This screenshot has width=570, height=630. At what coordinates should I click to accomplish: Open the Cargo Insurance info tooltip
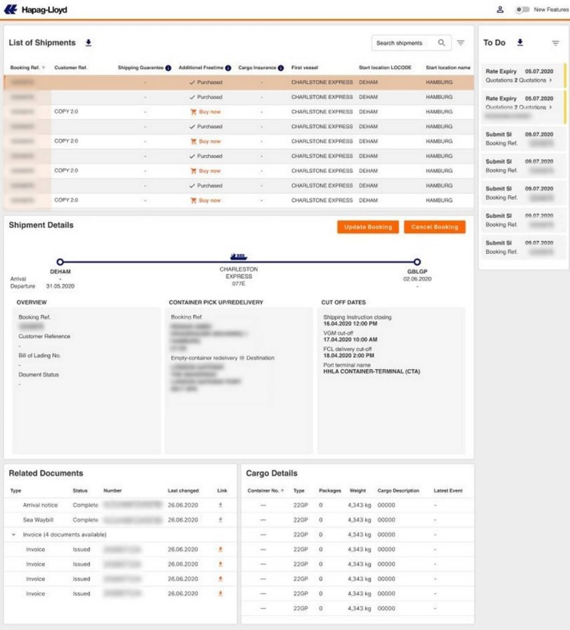tap(281, 68)
